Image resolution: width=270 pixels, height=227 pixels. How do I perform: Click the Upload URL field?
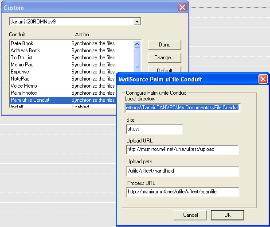(182, 150)
